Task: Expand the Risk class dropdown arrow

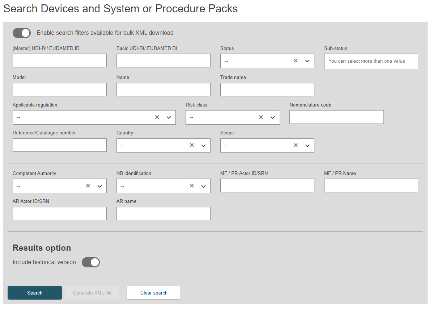Action: [x=272, y=117]
